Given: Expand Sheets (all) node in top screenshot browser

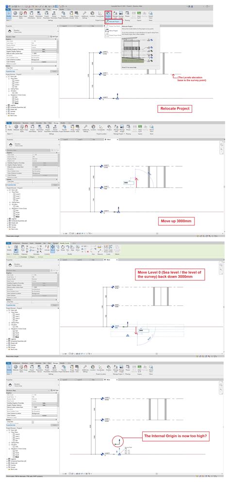Looking at the screenshot, I should click(7, 108).
